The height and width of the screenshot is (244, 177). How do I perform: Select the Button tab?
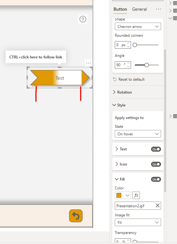click(x=120, y=9)
